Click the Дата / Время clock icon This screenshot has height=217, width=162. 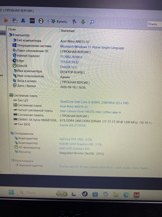click(15, 85)
